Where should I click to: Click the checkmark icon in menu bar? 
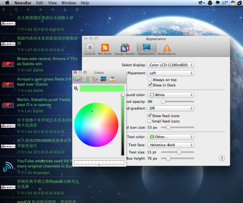coord(239,3)
